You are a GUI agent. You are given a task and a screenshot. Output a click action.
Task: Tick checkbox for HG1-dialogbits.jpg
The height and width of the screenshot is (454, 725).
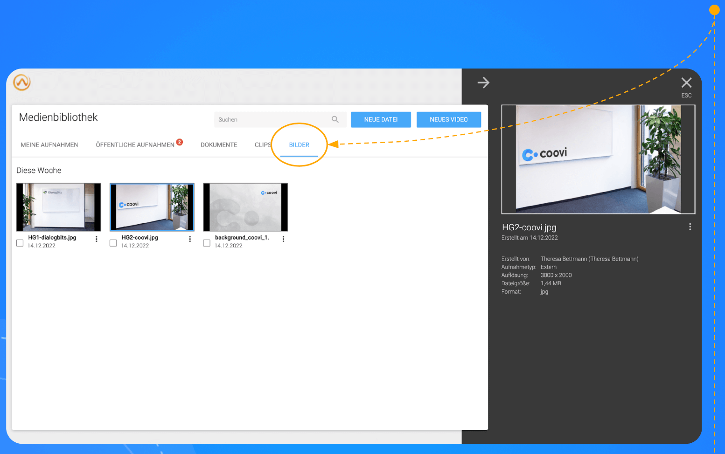20,243
